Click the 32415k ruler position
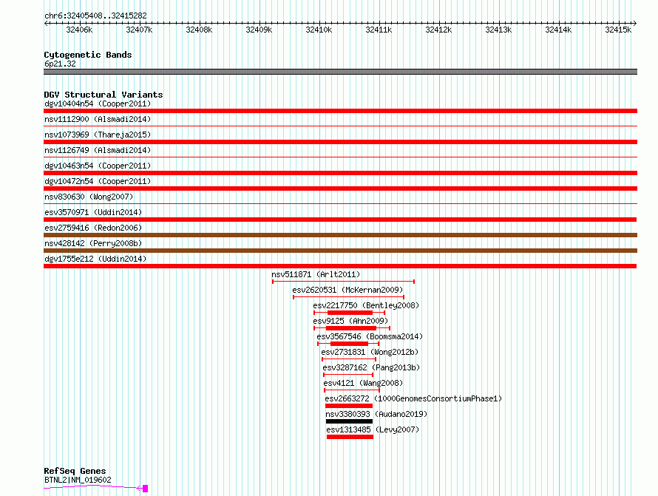 [x=618, y=30]
